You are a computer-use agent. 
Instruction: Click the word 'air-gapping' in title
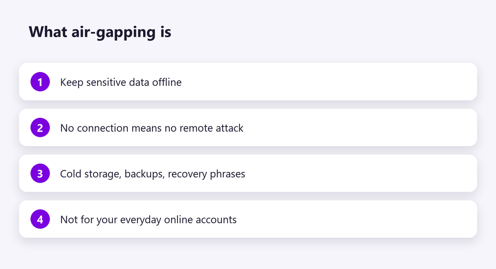(114, 33)
